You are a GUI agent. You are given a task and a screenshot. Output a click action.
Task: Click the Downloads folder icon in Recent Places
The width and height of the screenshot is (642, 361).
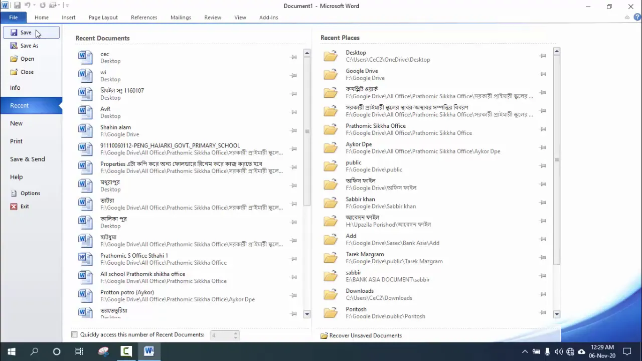click(330, 294)
